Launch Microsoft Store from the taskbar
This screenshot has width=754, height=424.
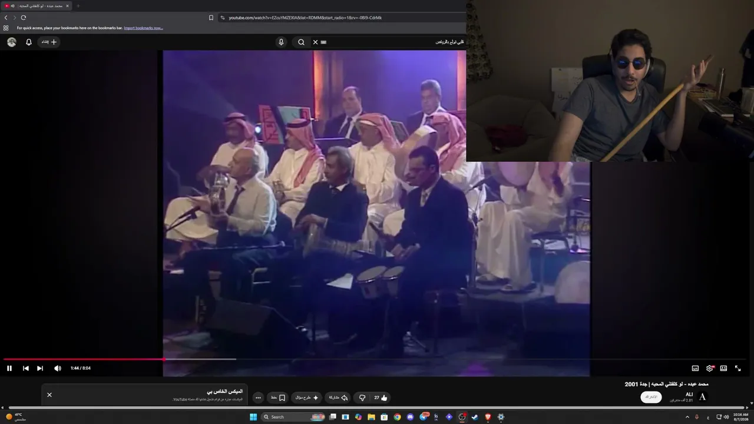pyautogui.click(x=384, y=417)
